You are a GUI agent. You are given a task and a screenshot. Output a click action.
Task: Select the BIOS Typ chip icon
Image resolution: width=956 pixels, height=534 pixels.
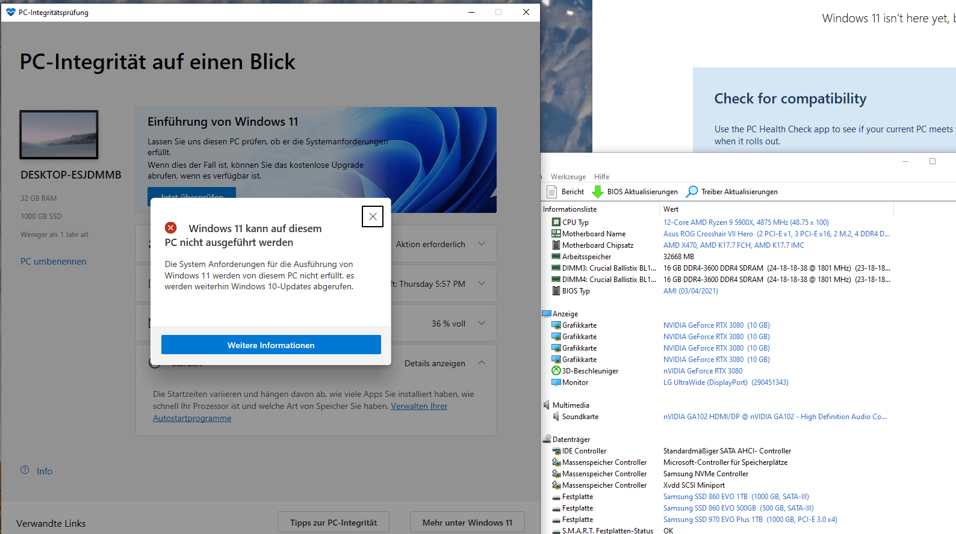pos(556,290)
